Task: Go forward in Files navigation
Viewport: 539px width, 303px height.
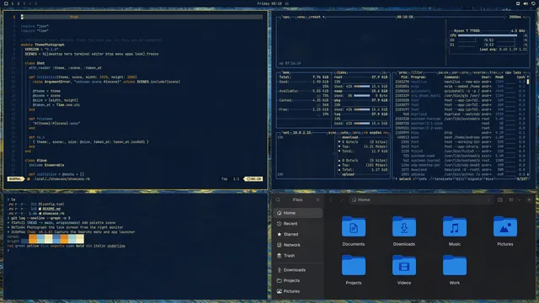Action: [x=342, y=200]
